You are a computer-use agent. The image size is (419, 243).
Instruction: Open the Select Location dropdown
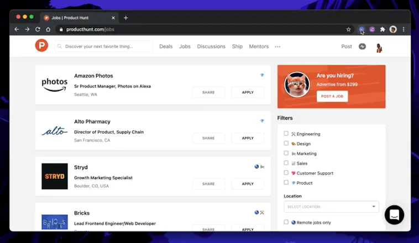(x=331, y=207)
